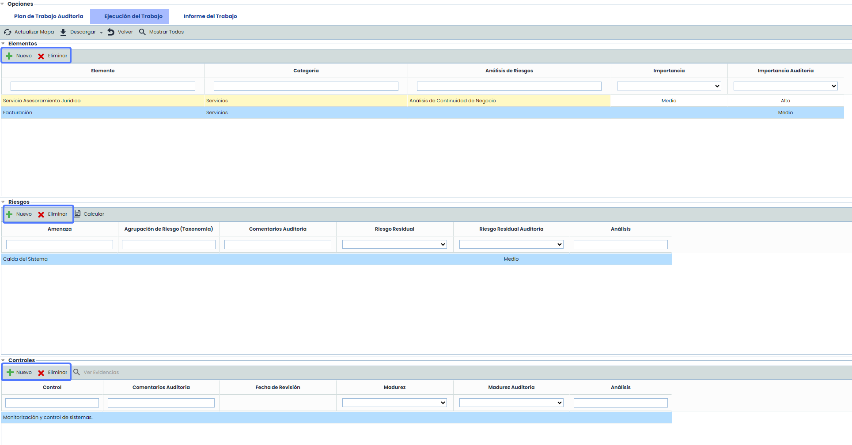852x445 pixels.
Task: Click the Volver back arrow icon
Action: click(x=111, y=32)
